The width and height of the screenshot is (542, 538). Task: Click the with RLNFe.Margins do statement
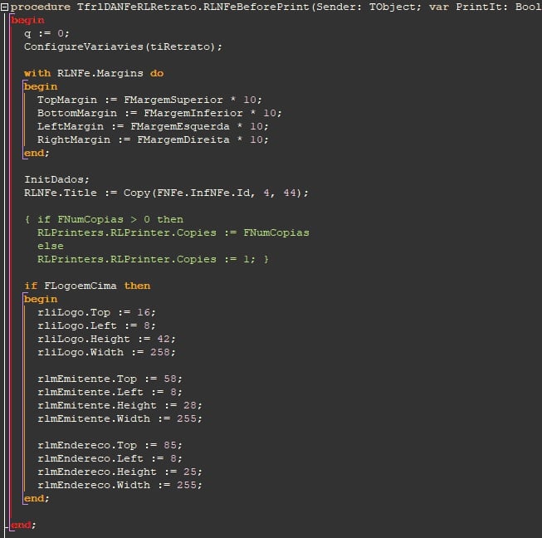pyautogui.click(x=94, y=73)
